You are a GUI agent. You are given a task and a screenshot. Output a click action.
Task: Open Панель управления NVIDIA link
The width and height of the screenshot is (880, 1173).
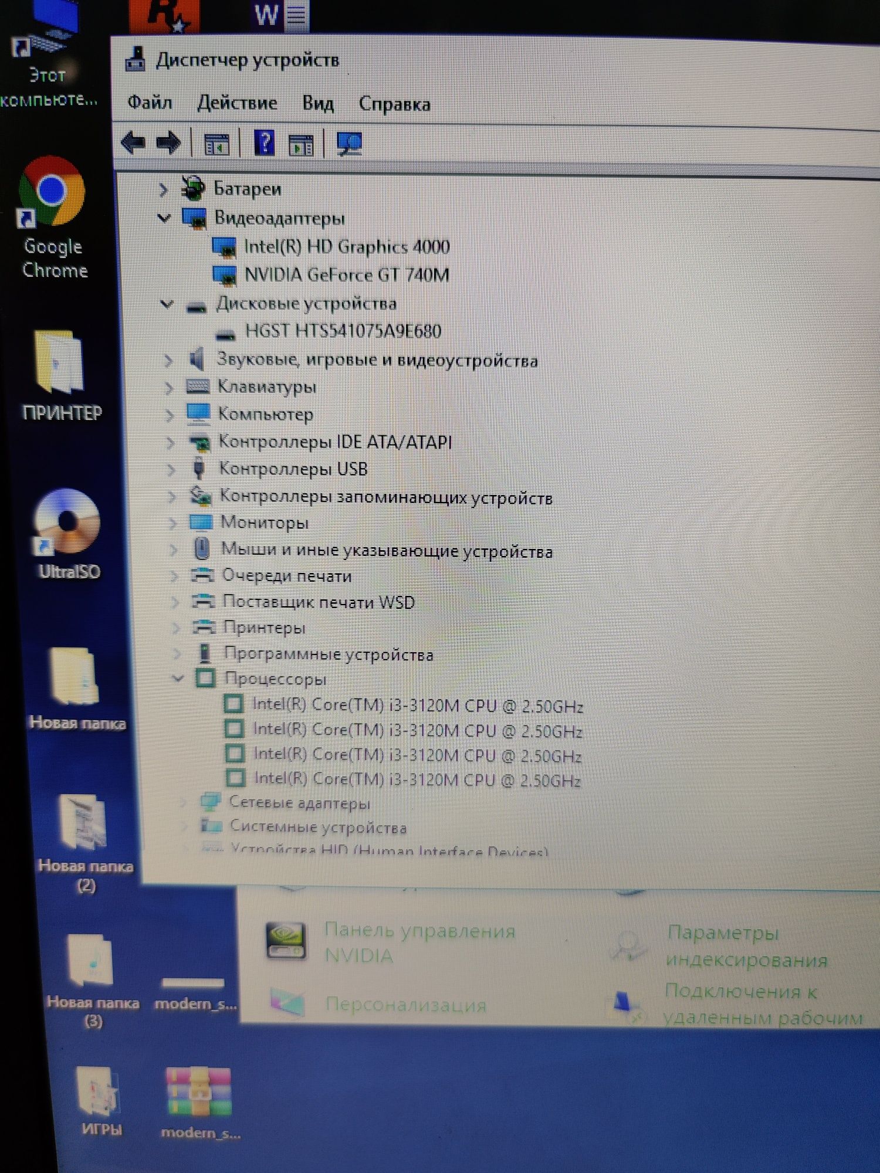click(x=419, y=943)
